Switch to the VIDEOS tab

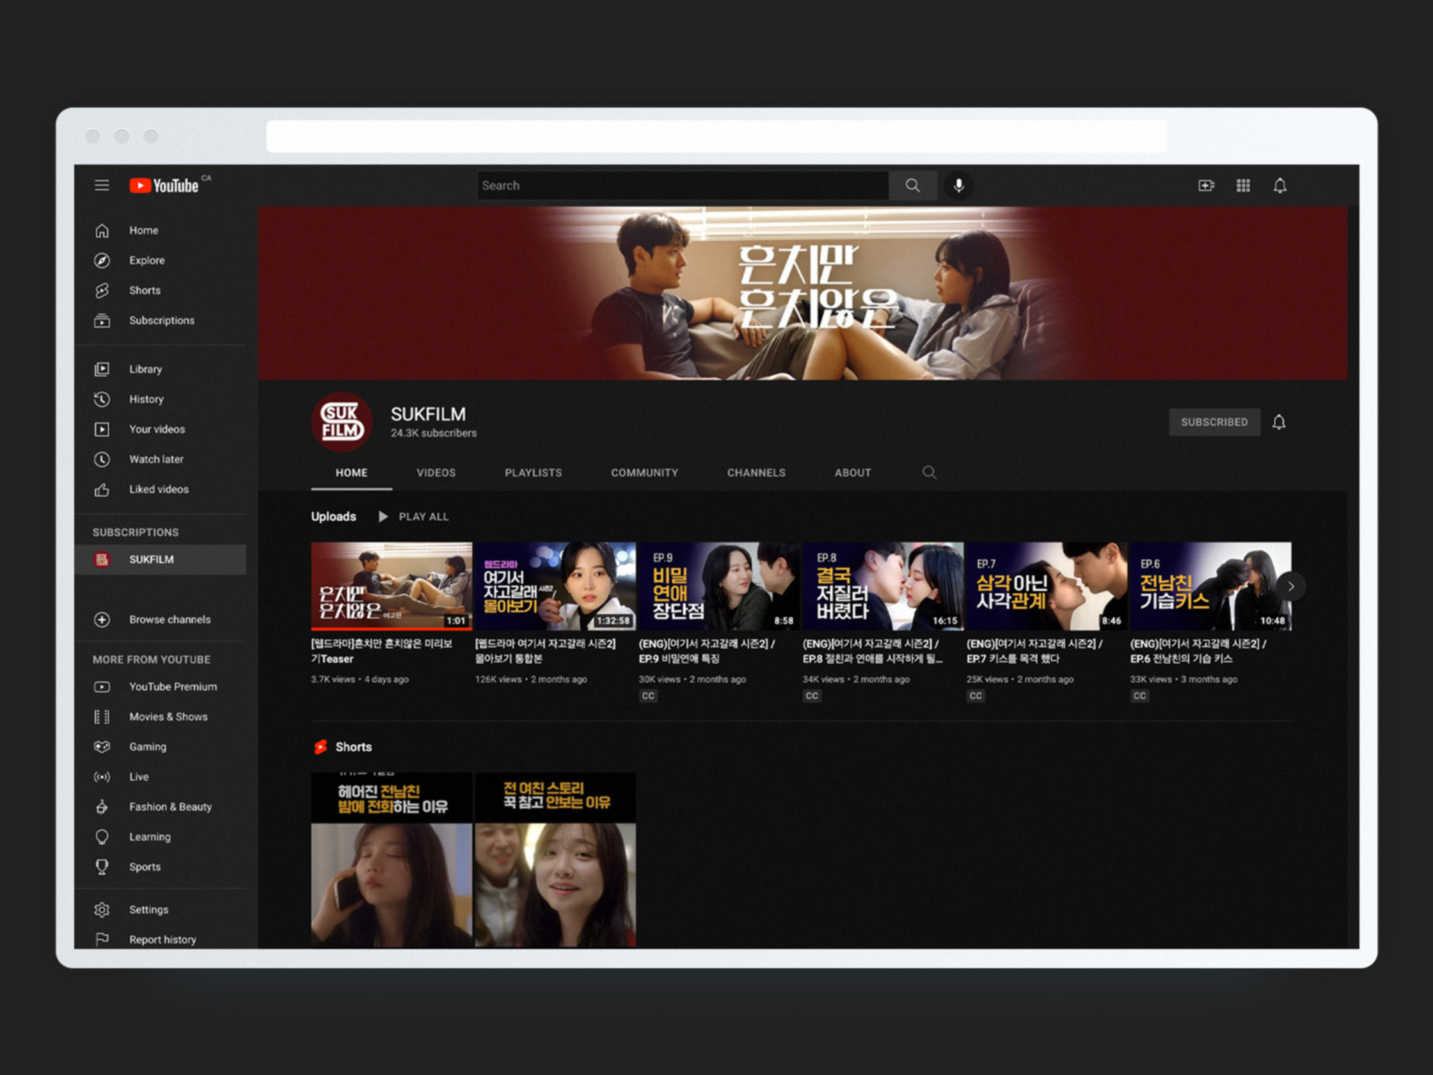pyautogui.click(x=436, y=473)
